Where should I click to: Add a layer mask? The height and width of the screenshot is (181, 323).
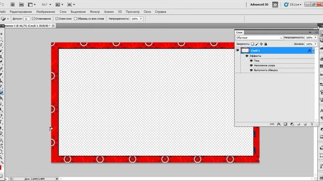tap(285, 124)
